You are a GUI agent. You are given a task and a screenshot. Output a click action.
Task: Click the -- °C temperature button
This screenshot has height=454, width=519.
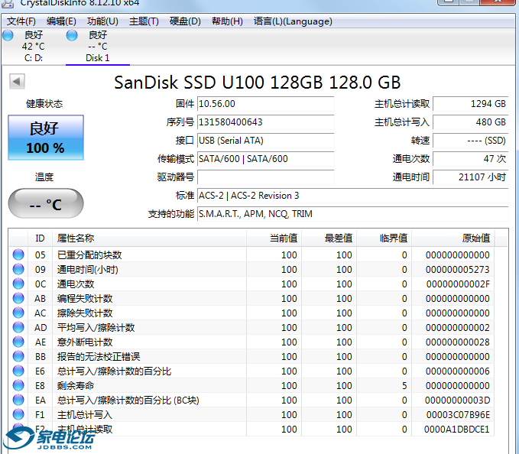(x=46, y=203)
